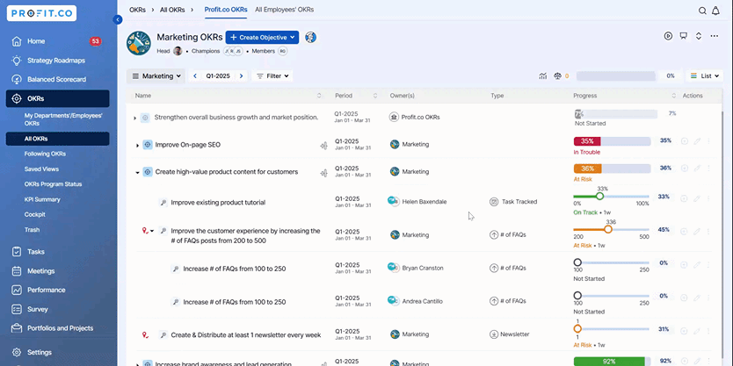Image resolution: width=733 pixels, height=366 pixels.
Task: Open the comments icon in Marketing OKRs header
Action: [x=683, y=36]
